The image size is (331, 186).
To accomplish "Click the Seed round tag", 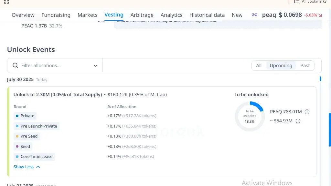I will 23,146.
